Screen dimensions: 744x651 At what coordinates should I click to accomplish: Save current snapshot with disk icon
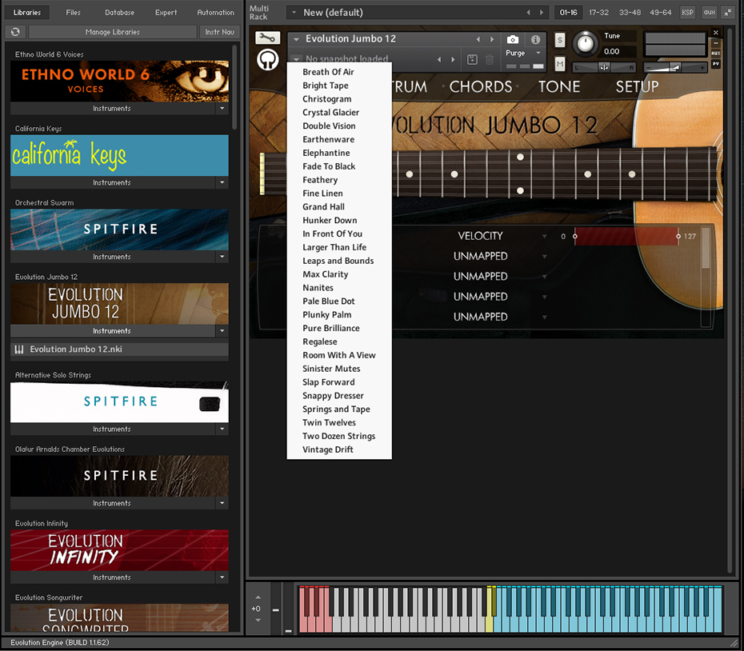(x=472, y=59)
